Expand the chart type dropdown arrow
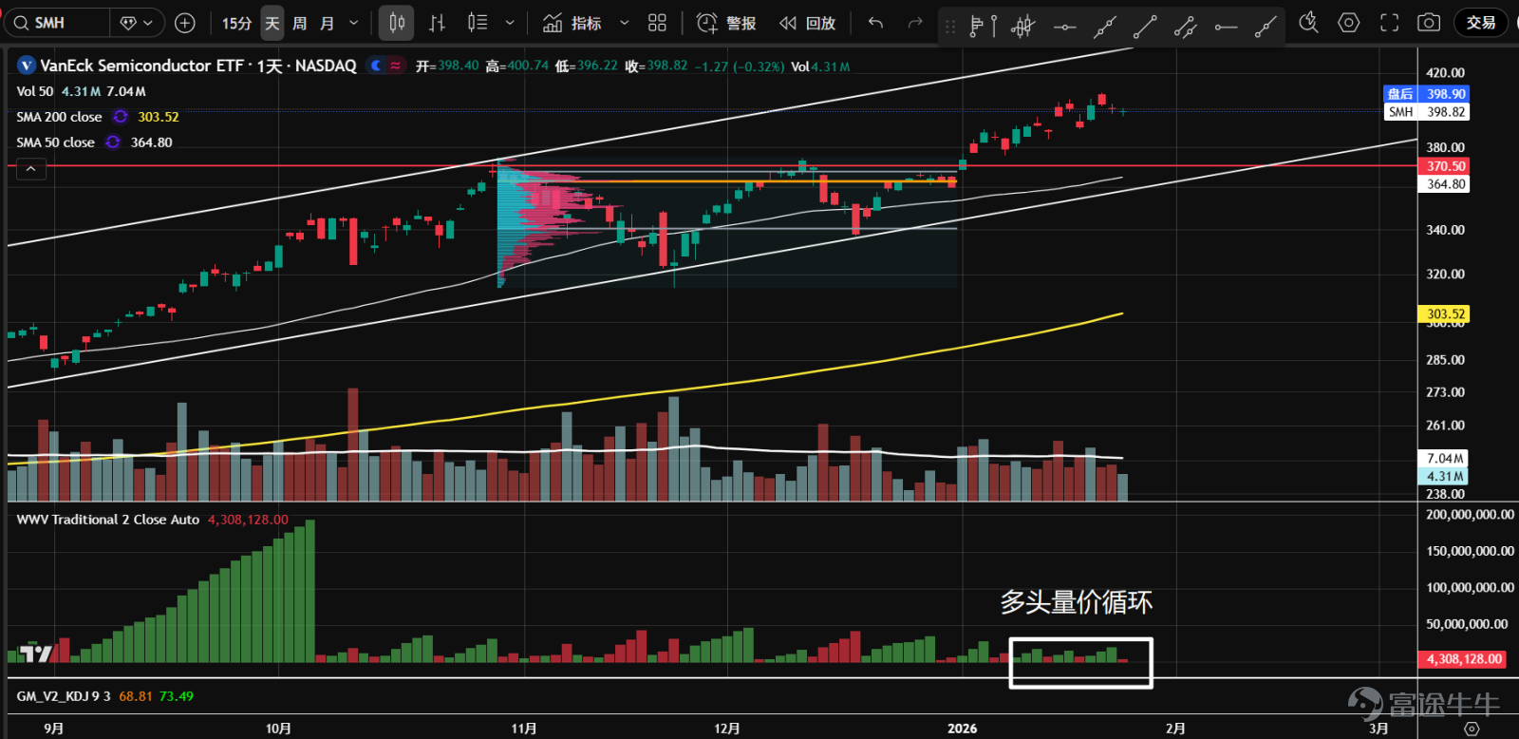Image resolution: width=1519 pixels, height=739 pixels. point(510,23)
